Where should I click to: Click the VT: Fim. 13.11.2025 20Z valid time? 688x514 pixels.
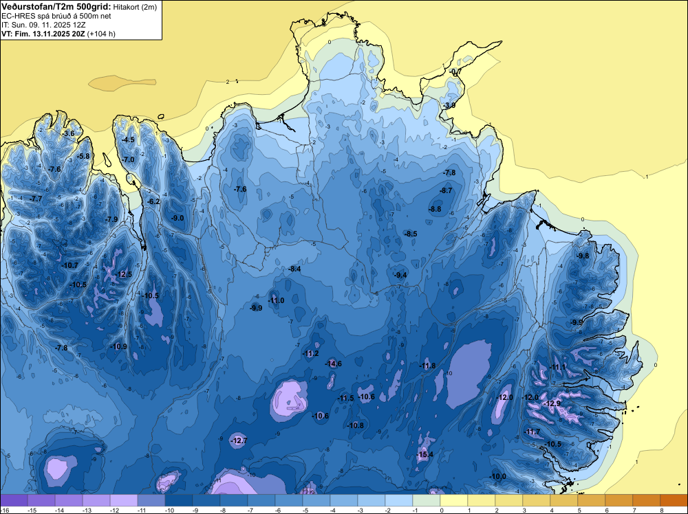coord(43,34)
